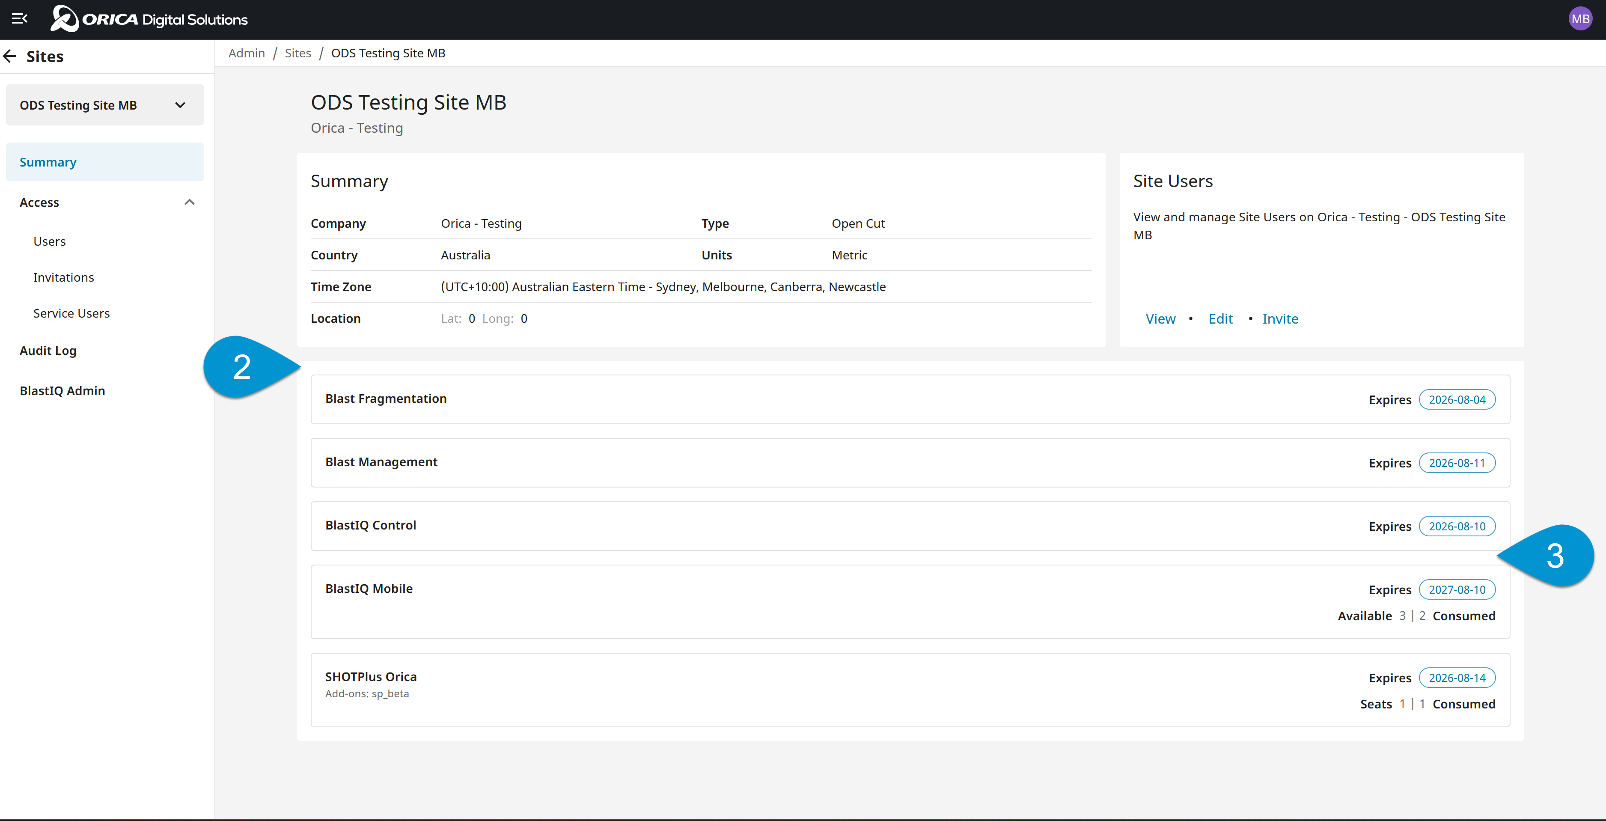Open the Blast Fragmentation product card
The image size is (1606, 821).
click(910, 400)
